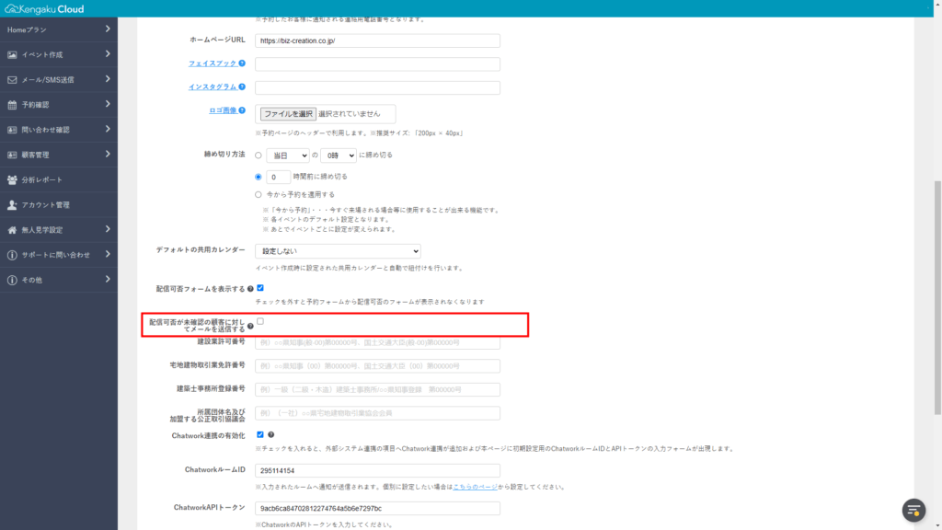Click the help icon beside インスタグラム
The image size is (942, 530).
pos(242,87)
